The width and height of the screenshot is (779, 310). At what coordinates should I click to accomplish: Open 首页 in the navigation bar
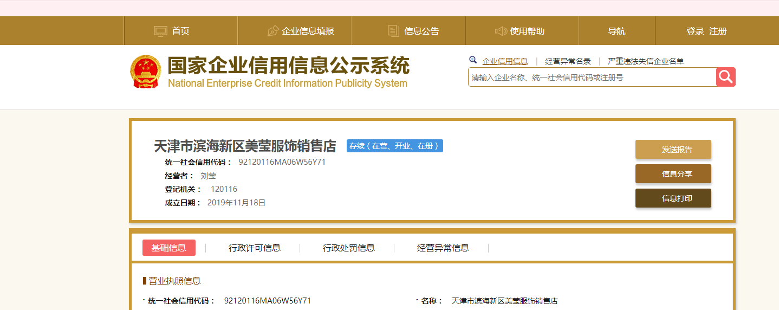181,31
